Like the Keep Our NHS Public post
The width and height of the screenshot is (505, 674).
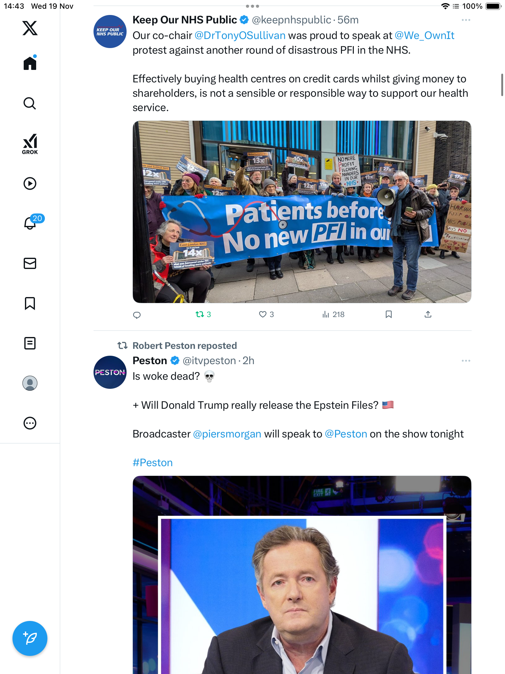pos(263,315)
